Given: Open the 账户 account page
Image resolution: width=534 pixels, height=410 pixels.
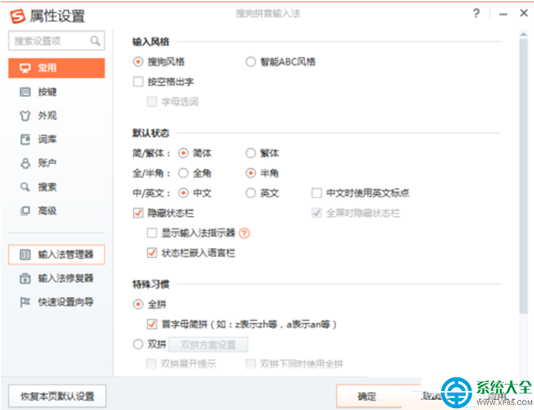Looking at the screenshot, I should point(57,163).
